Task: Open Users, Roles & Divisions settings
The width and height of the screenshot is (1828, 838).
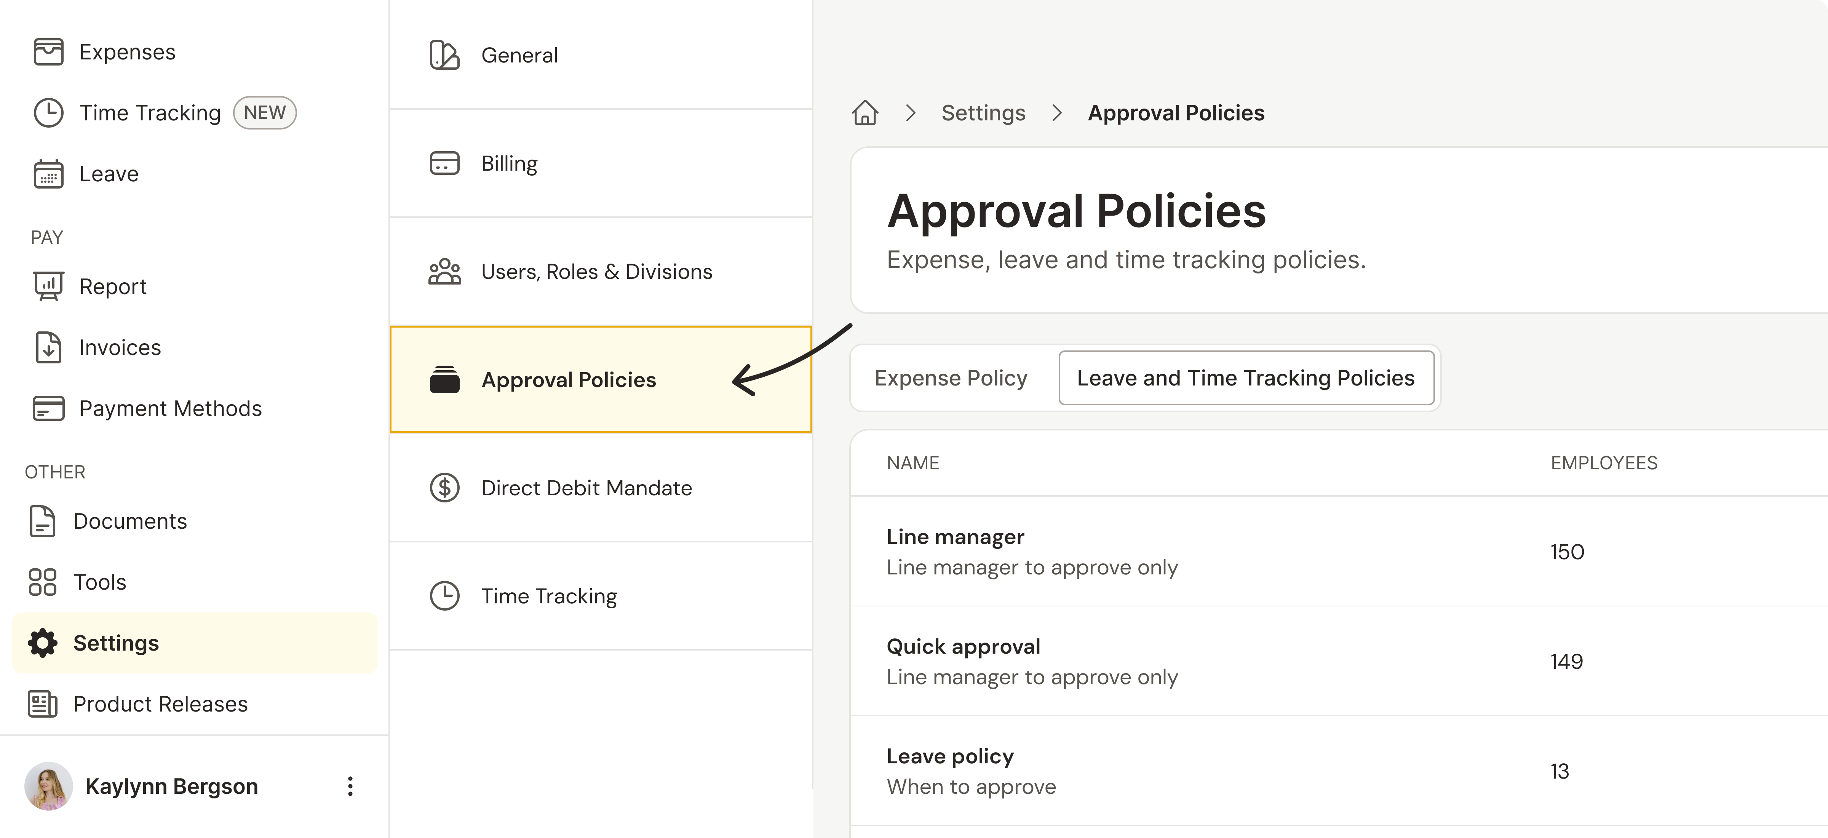Action: coord(596,272)
